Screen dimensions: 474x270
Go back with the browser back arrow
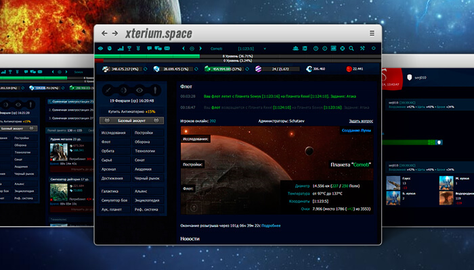pyautogui.click(x=104, y=33)
